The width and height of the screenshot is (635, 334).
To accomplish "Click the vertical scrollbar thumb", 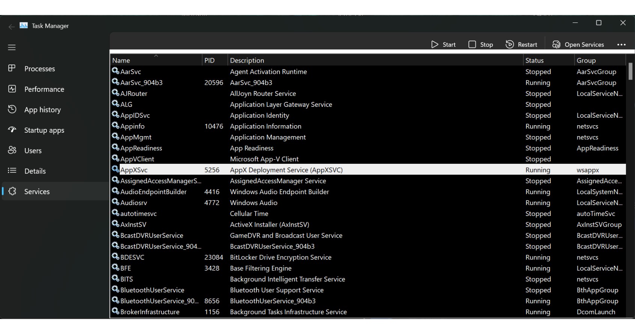I will tap(630, 71).
